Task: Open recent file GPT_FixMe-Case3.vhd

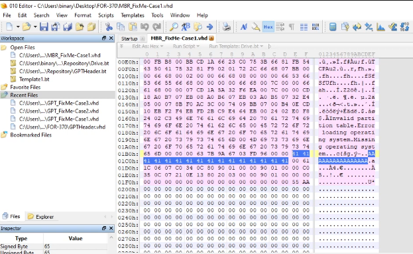Action: [x=59, y=103]
